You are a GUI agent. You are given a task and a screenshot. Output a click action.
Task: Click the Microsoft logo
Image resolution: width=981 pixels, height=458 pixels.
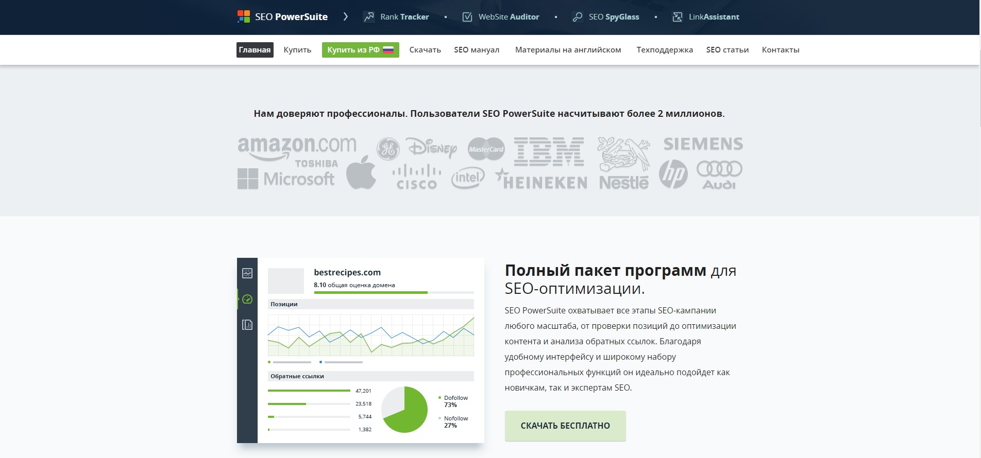pyautogui.click(x=286, y=179)
